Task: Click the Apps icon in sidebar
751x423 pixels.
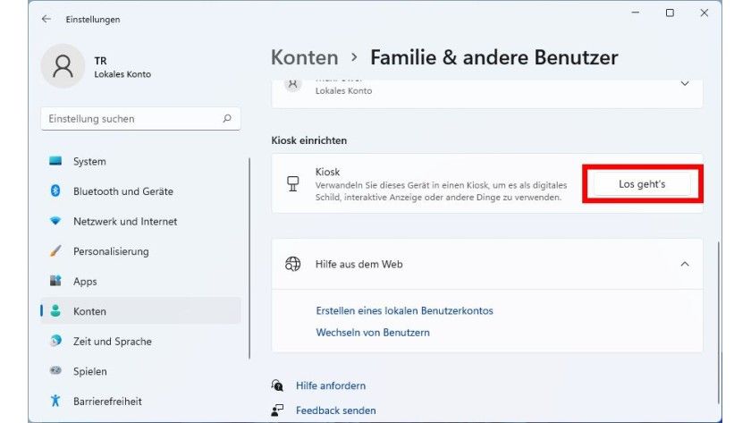Action: 55,281
